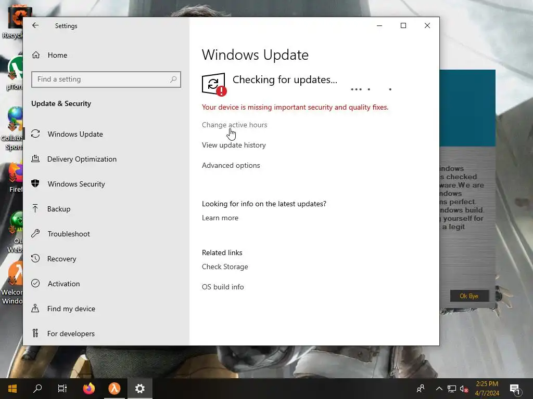Open View update history
The width and height of the screenshot is (533, 399).
(x=234, y=145)
